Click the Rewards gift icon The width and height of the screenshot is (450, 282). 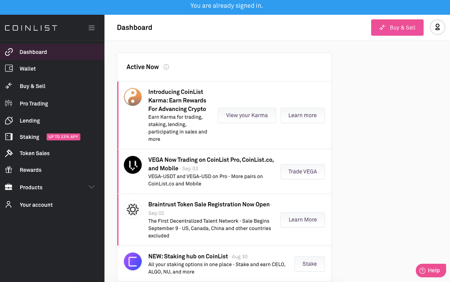point(9,170)
